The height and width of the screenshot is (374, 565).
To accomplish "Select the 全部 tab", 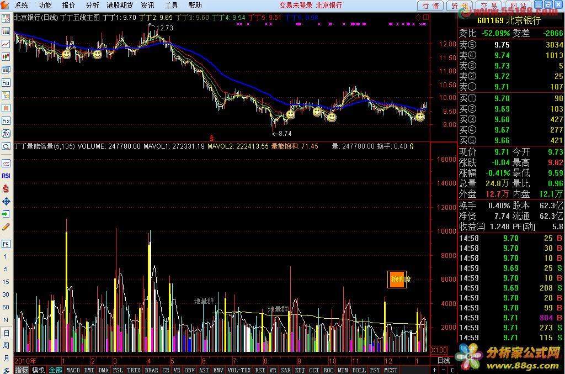I will coord(56,370).
